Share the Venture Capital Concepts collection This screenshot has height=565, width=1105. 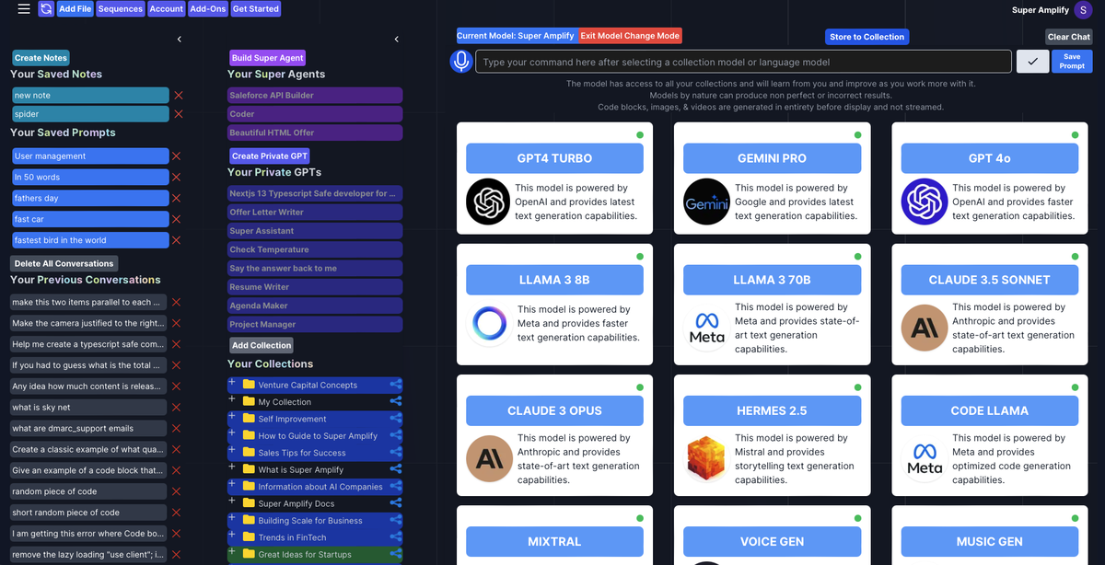click(x=396, y=386)
